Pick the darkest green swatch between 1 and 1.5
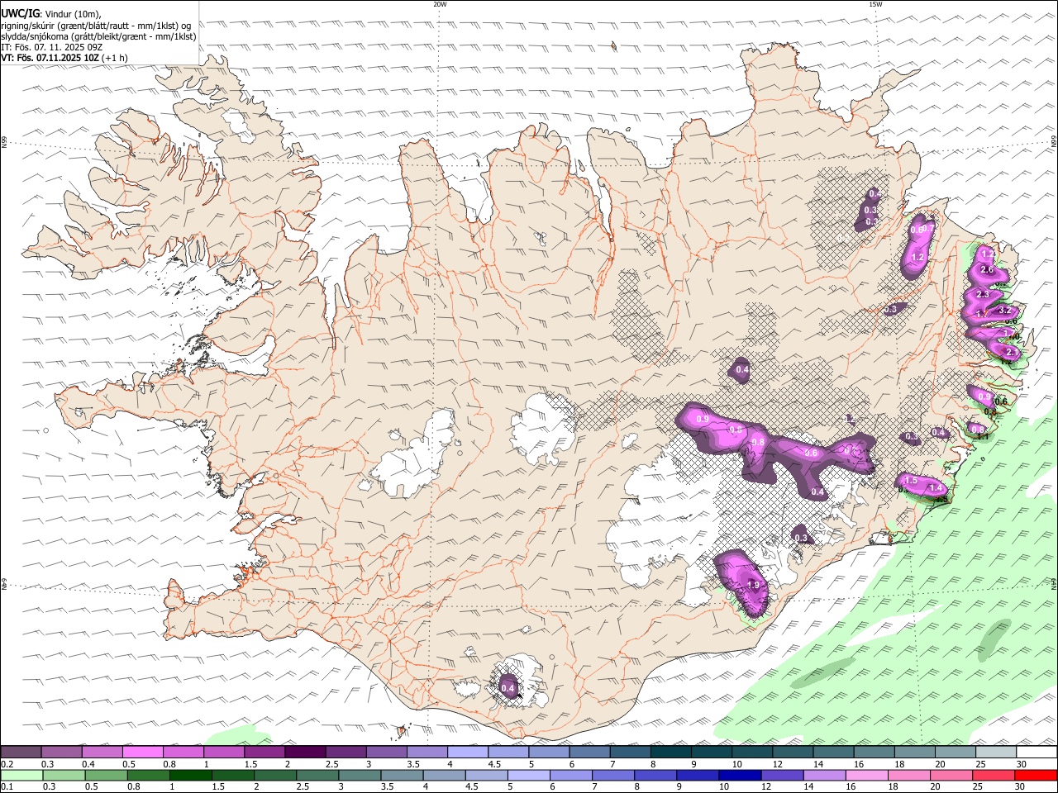 point(190,776)
